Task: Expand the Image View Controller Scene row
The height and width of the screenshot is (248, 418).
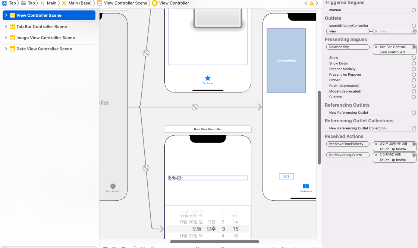Action: coord(6,38)
